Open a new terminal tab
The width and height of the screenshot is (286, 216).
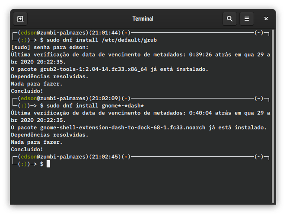pos(20,19)
